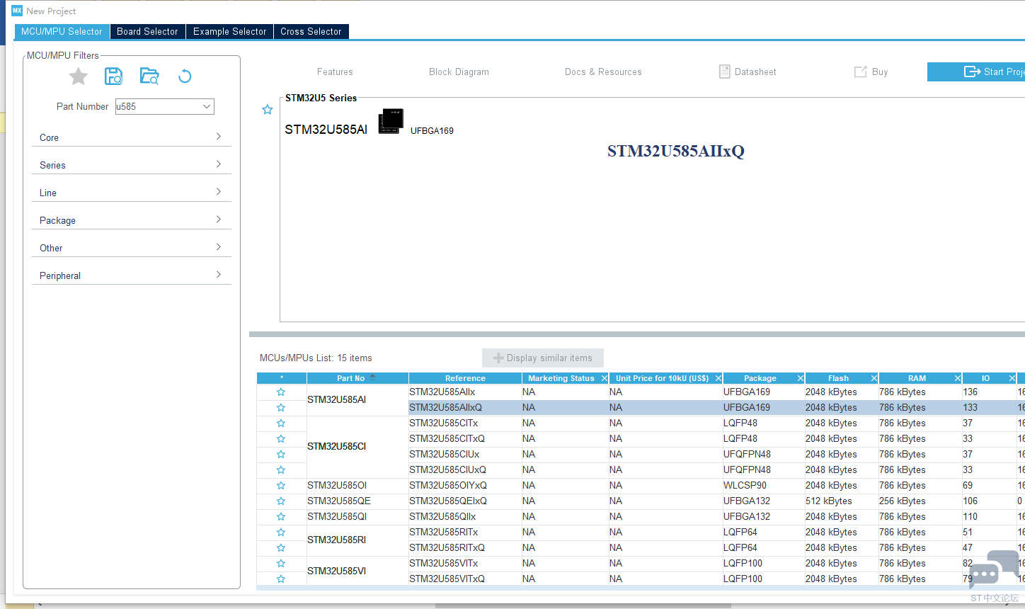1025x609 pixels.
Task: Switch to the Board Selector tab
Action: tap(147, 32)
